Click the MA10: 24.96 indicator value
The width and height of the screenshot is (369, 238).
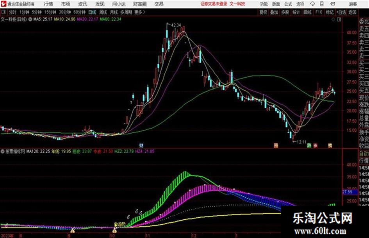[x=64, y=19]
